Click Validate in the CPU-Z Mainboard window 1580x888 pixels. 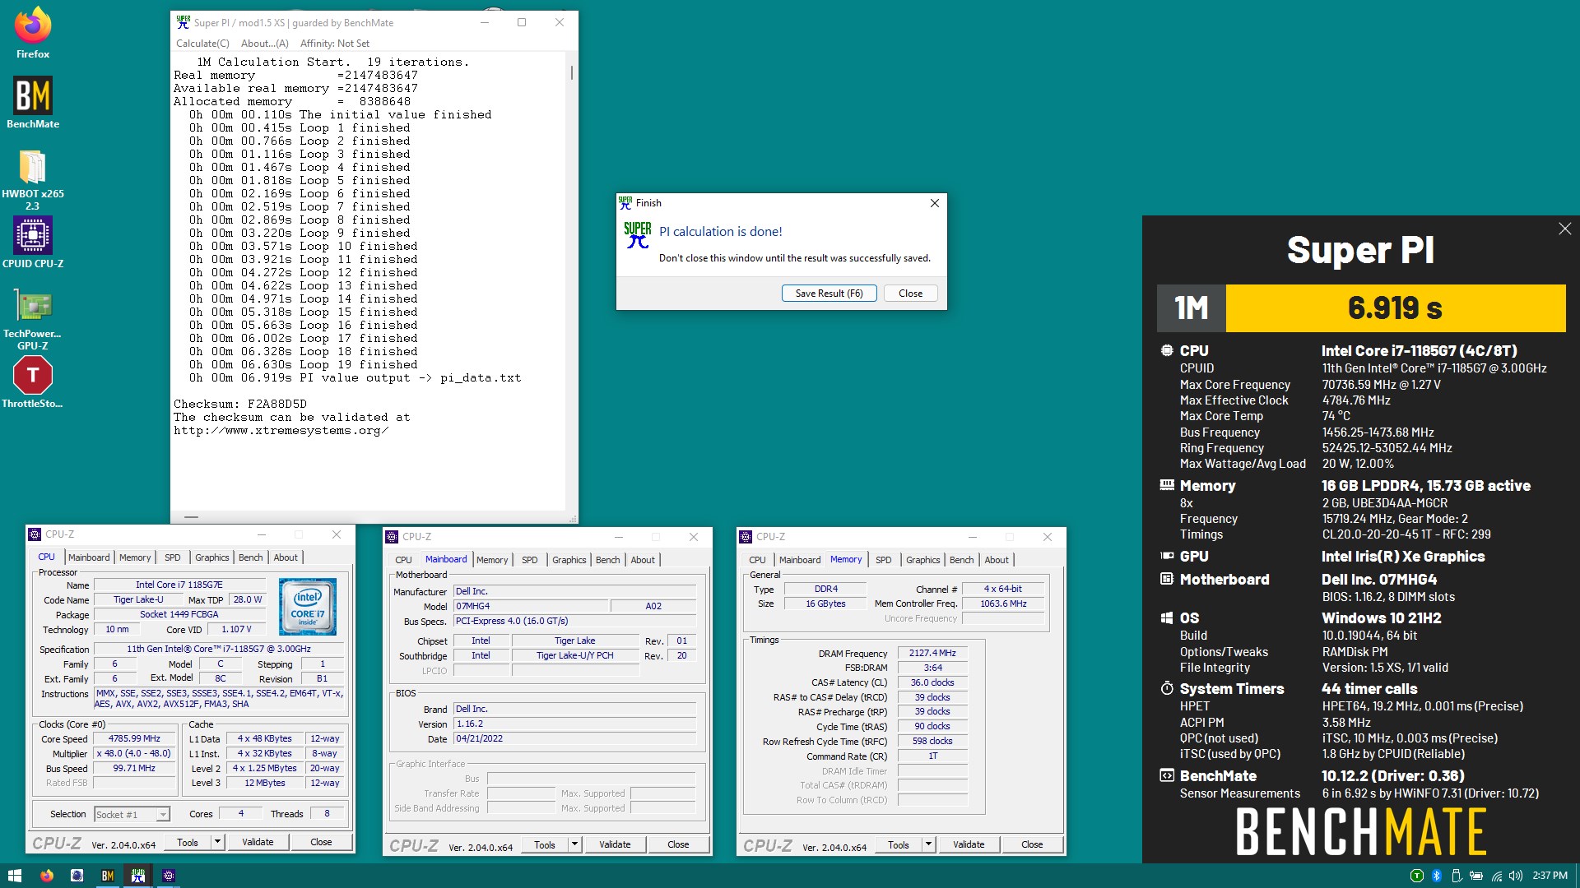615,844
